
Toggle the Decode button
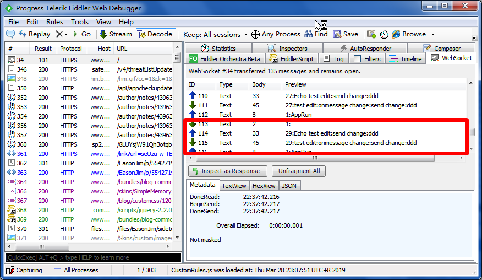coord(156,34)
